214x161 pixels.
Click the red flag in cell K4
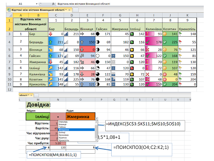181,42
